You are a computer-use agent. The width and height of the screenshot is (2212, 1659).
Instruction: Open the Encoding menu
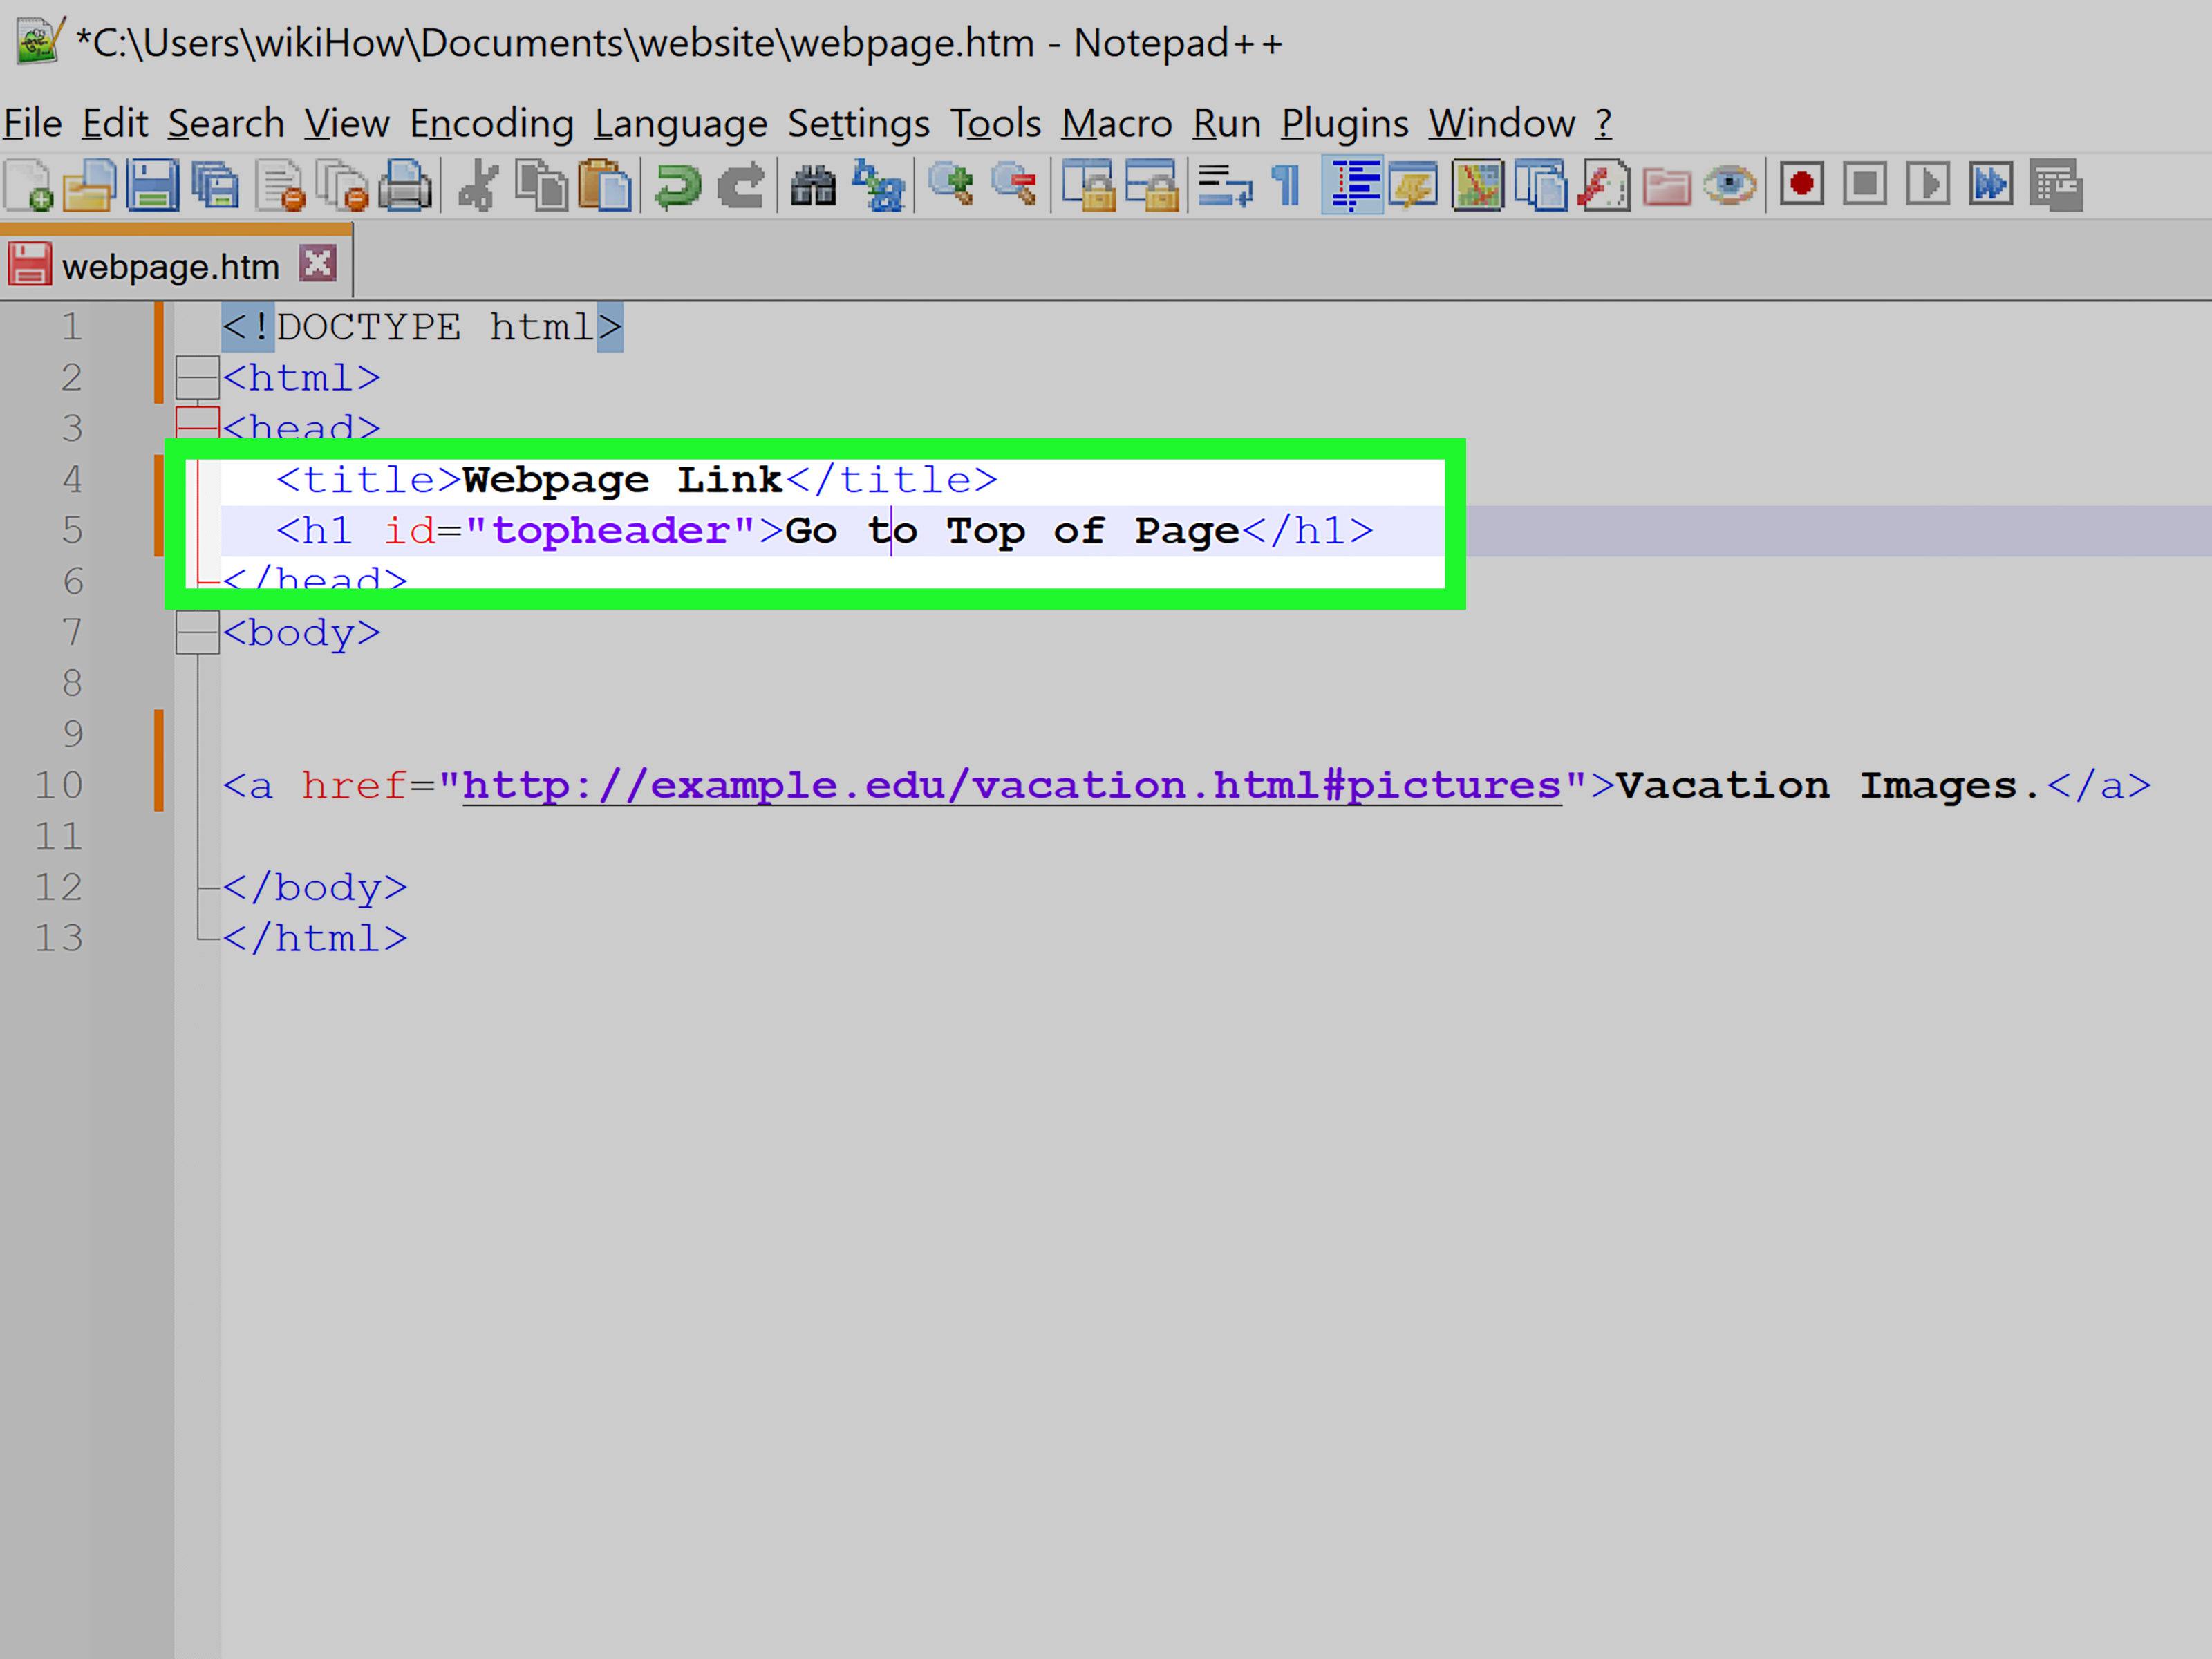click(491, 124)
